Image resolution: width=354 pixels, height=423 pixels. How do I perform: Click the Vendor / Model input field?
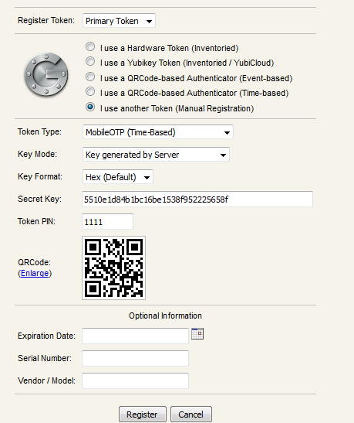click(x=135, y=380)
